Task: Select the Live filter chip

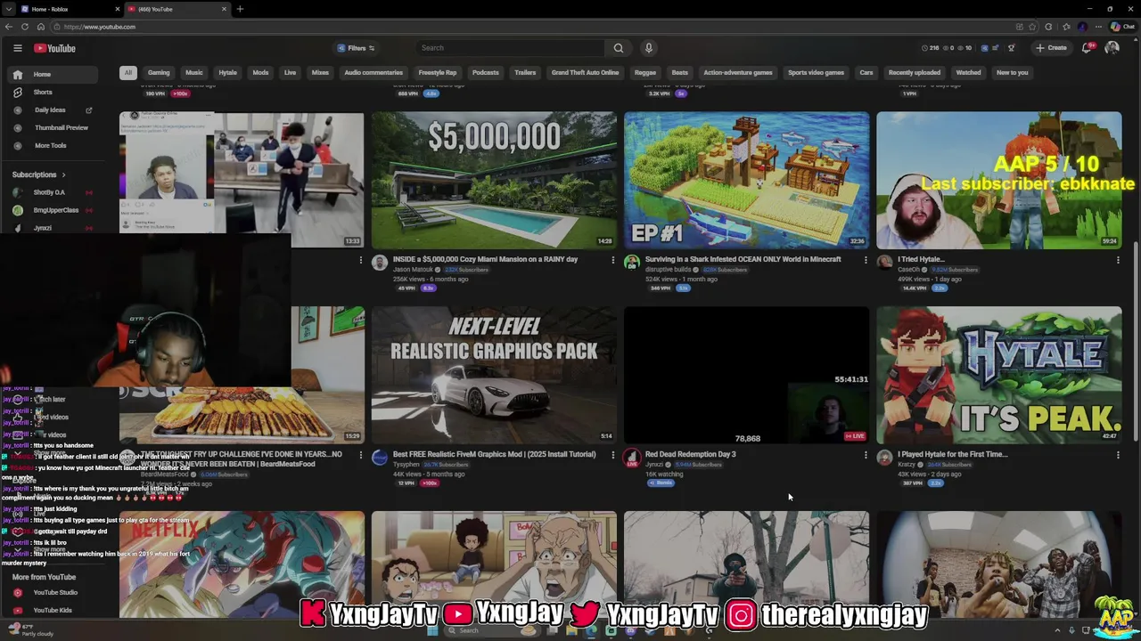Action: (x=290, y=73)
